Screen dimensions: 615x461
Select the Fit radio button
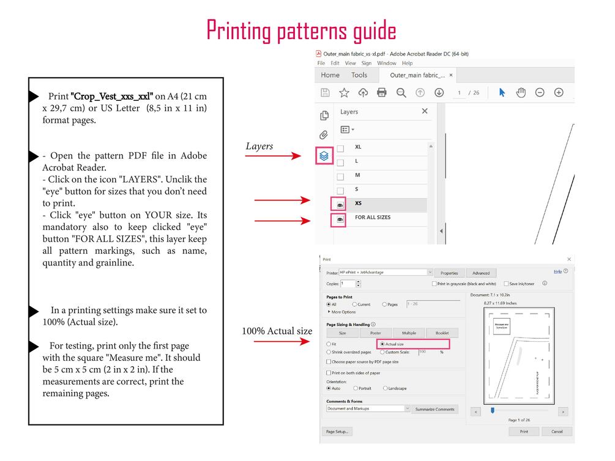(x=329, y=344)
